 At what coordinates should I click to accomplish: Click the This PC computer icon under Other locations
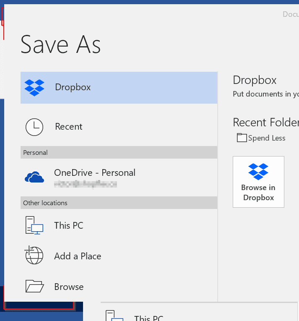tap(34, 226)
